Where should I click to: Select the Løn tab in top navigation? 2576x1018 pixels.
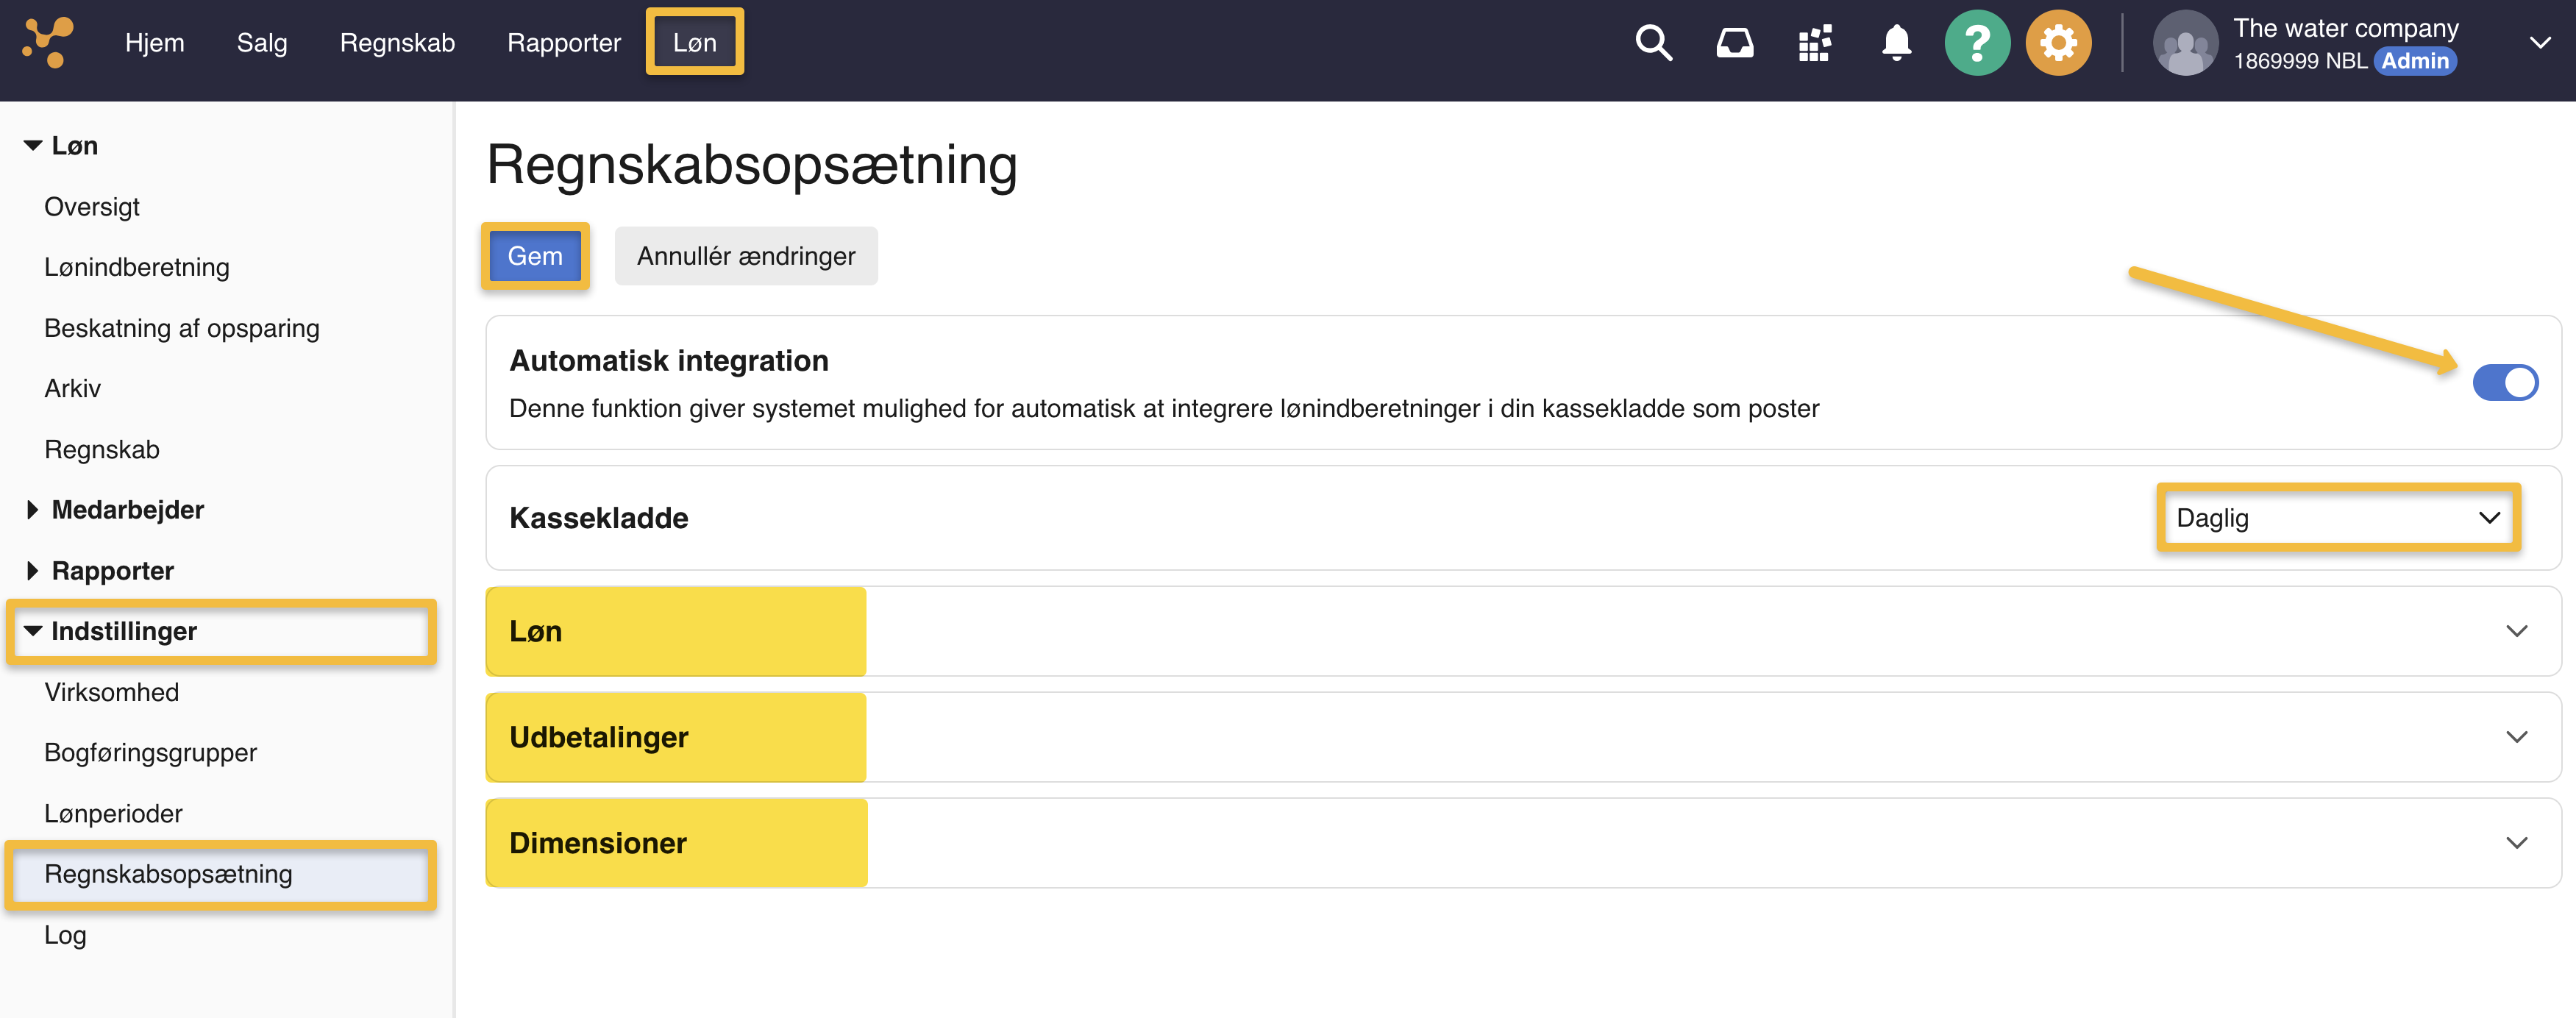(694, 43)
